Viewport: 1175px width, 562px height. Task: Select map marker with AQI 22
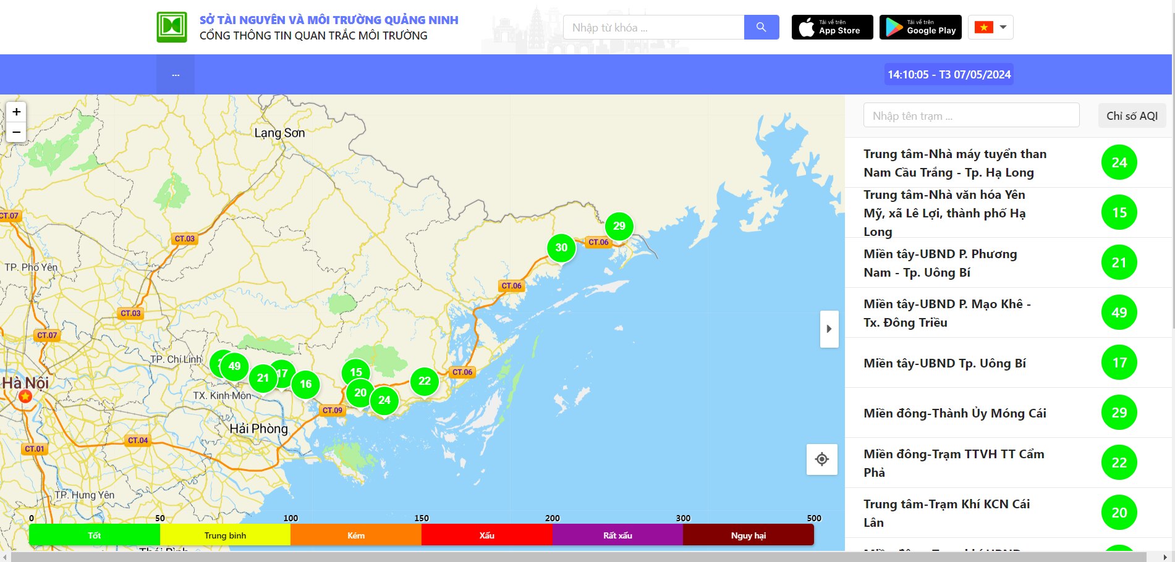tap(425, 381)
